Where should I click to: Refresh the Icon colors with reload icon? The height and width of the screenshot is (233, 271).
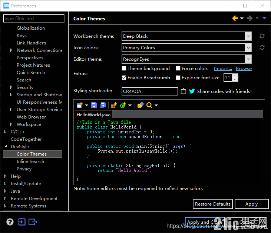(262, 47)
